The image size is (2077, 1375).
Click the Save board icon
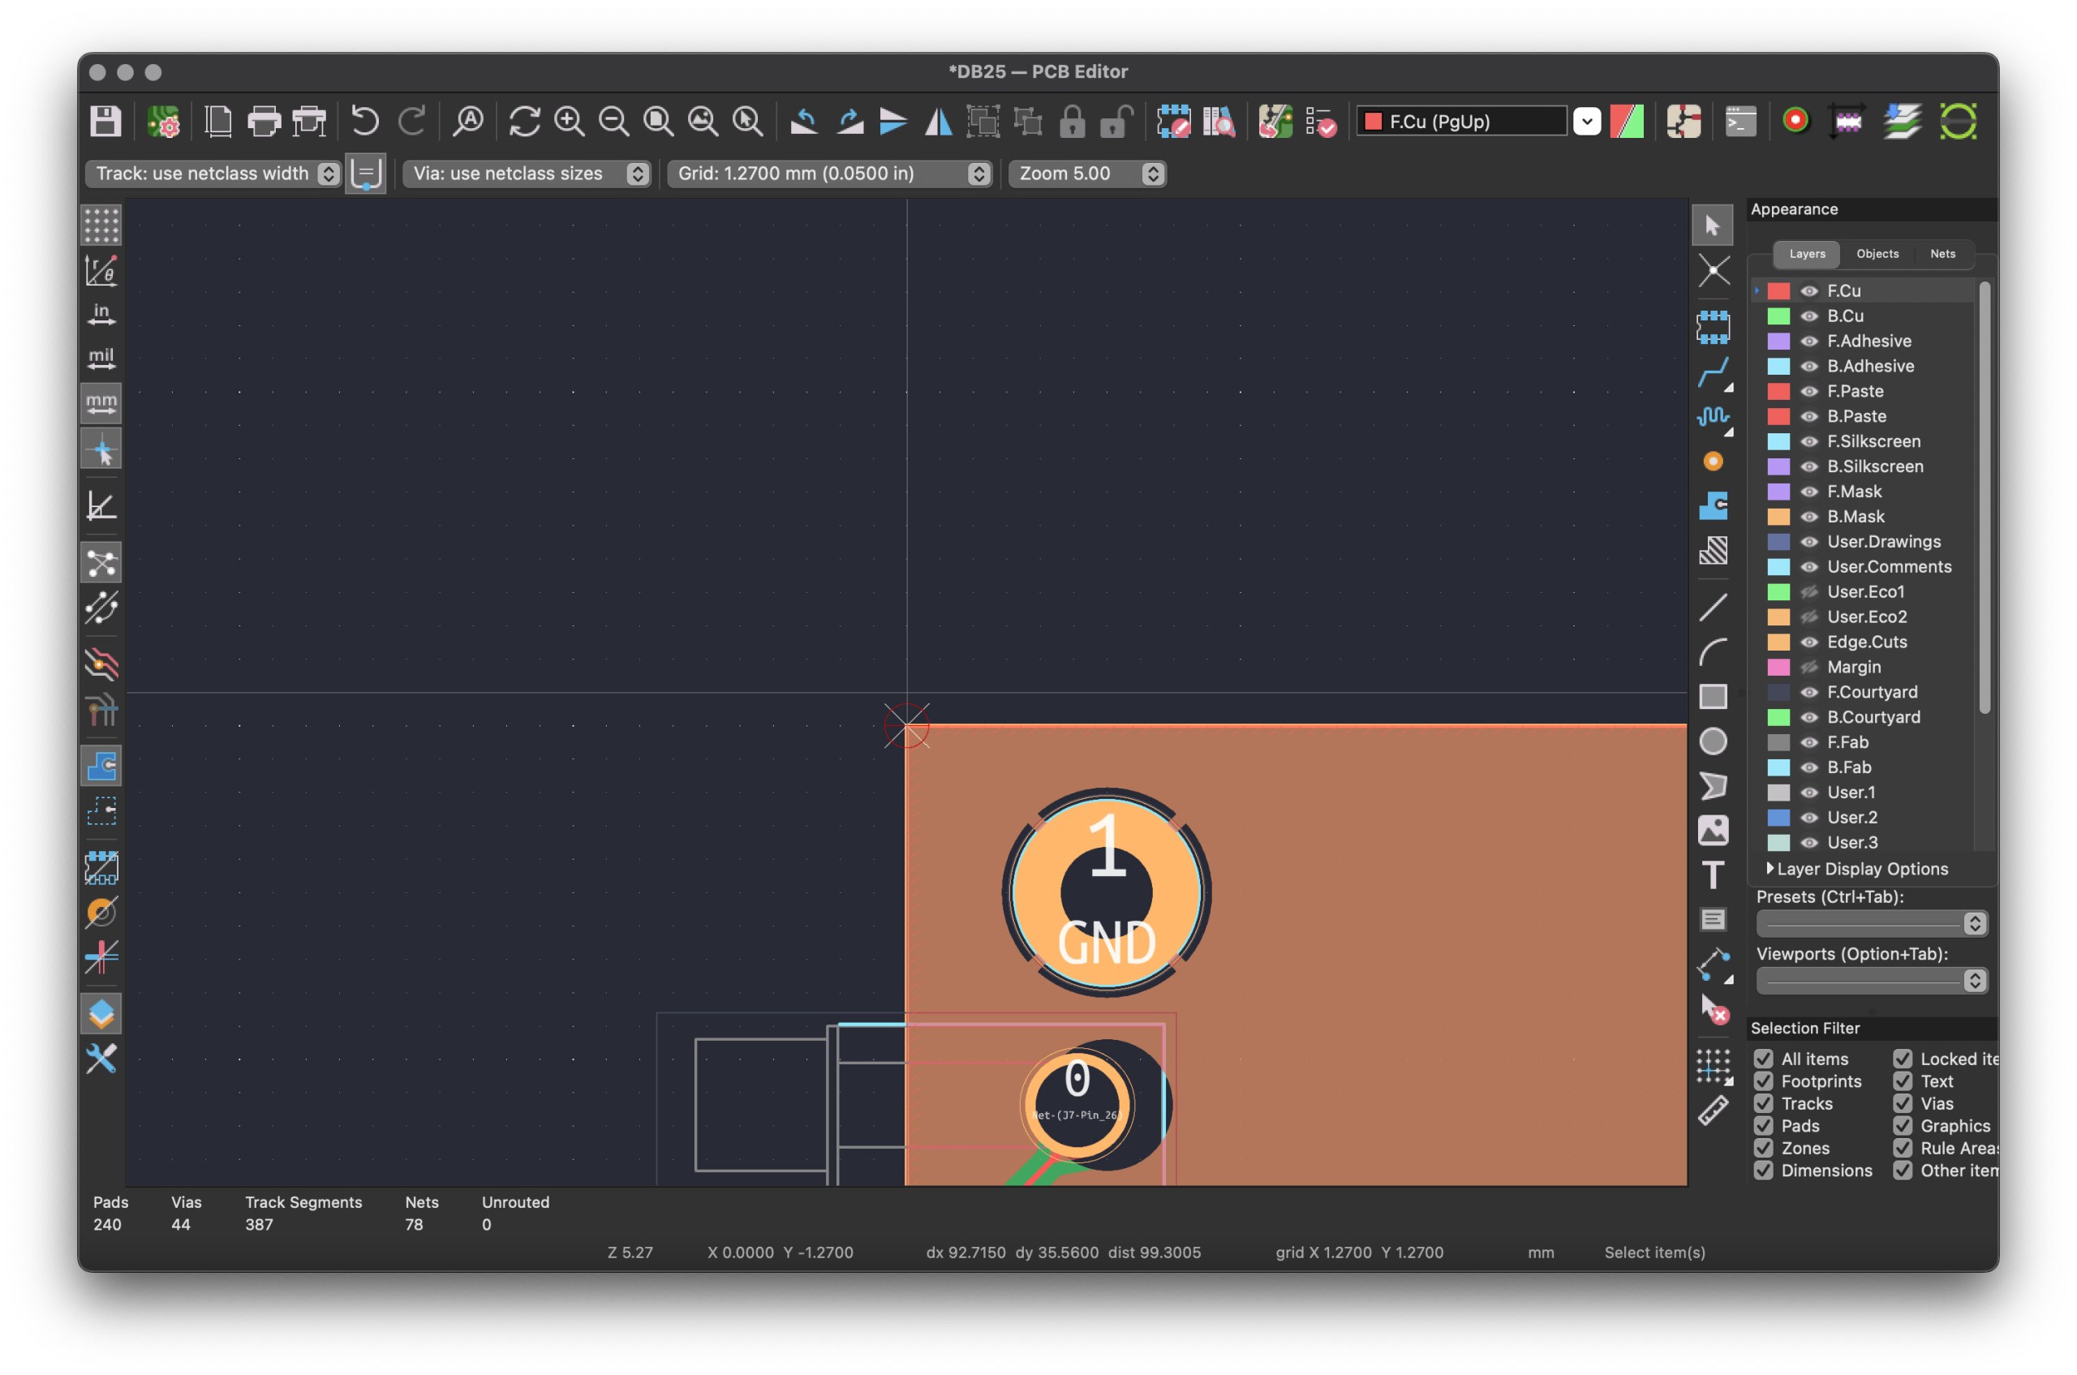(x=105, y=121)
